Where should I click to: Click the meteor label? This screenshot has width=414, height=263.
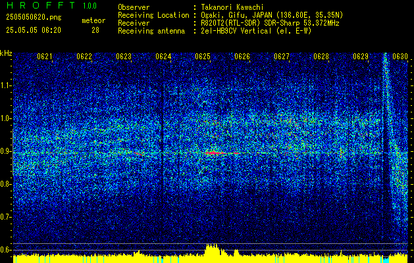click(x=93, y=20)
